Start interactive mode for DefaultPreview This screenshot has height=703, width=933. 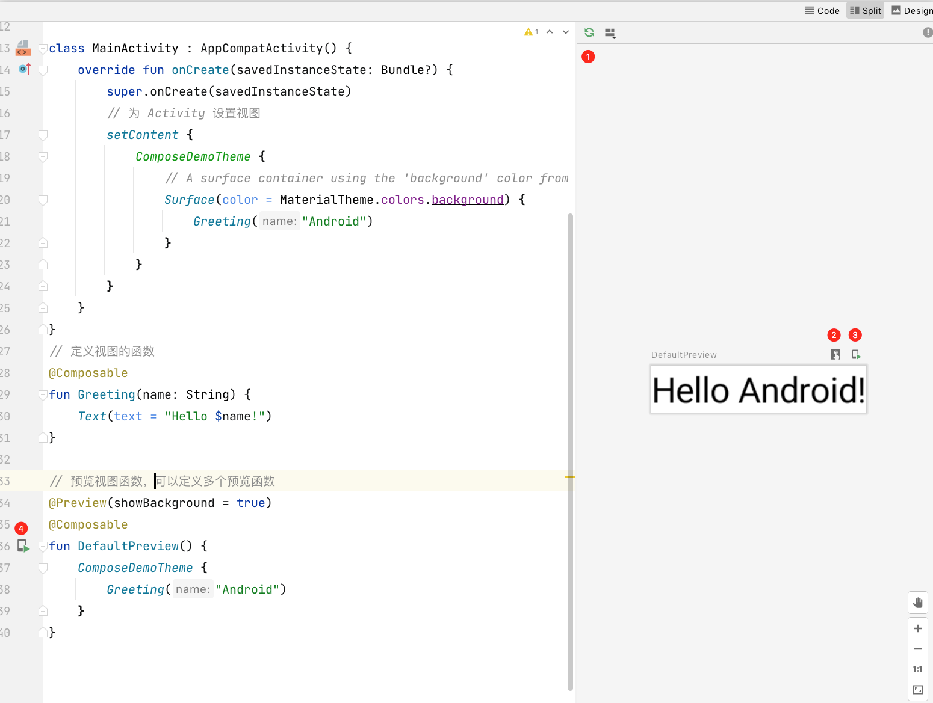click(835, 354)
